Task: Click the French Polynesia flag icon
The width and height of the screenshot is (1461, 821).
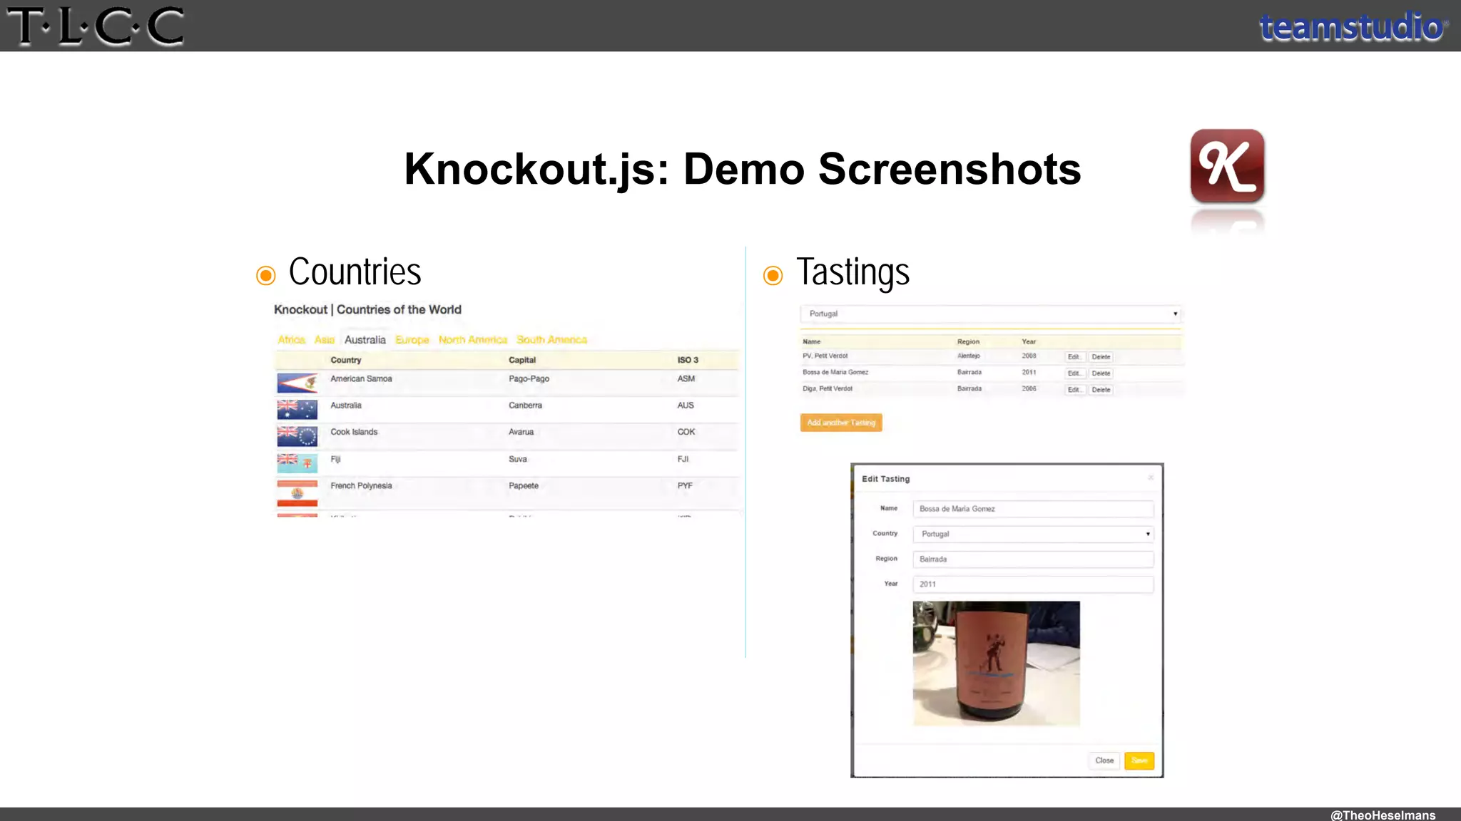Action: [297, 493]
